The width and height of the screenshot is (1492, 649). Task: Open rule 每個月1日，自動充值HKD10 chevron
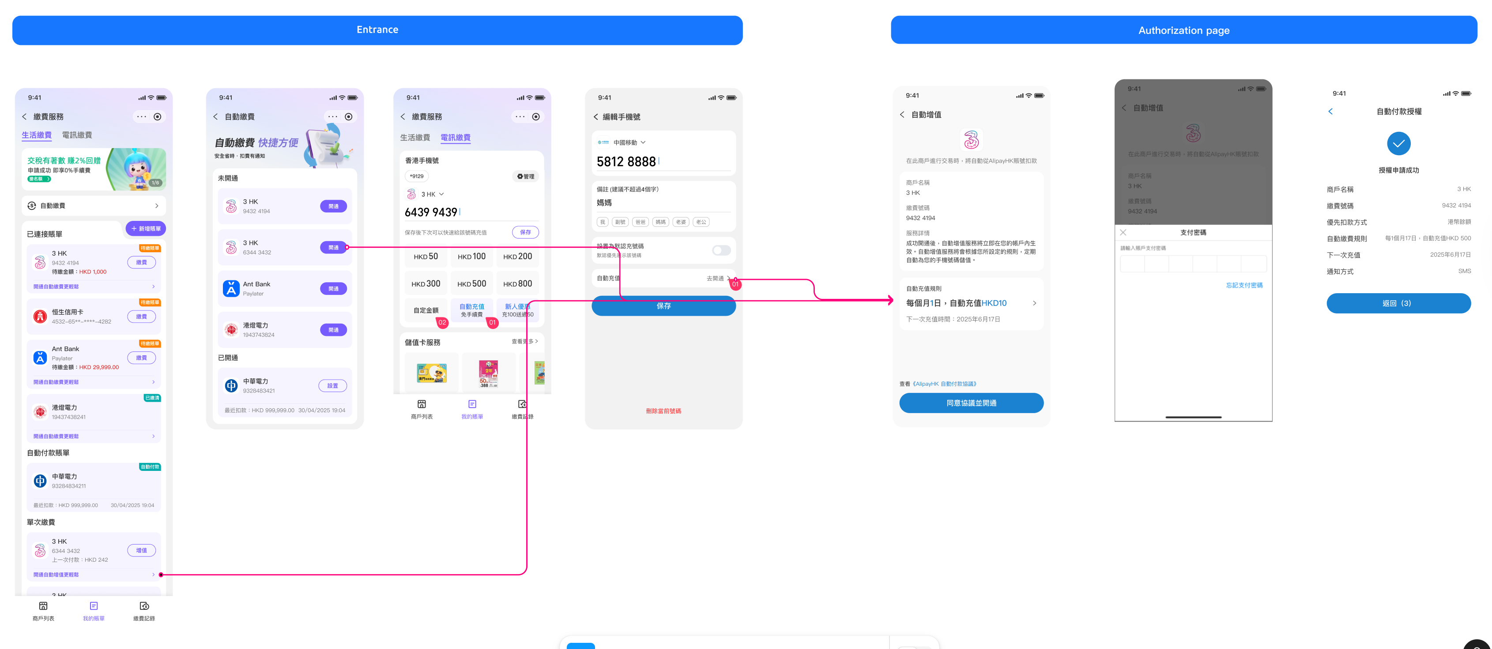pos(1034,303)
